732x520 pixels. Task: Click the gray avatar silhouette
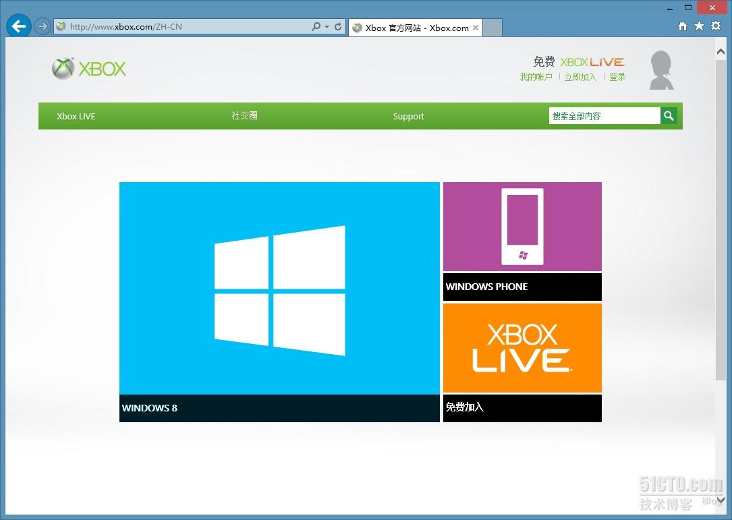tap(662, 70)
